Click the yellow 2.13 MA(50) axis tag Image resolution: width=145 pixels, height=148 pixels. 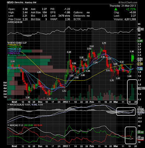140,64
